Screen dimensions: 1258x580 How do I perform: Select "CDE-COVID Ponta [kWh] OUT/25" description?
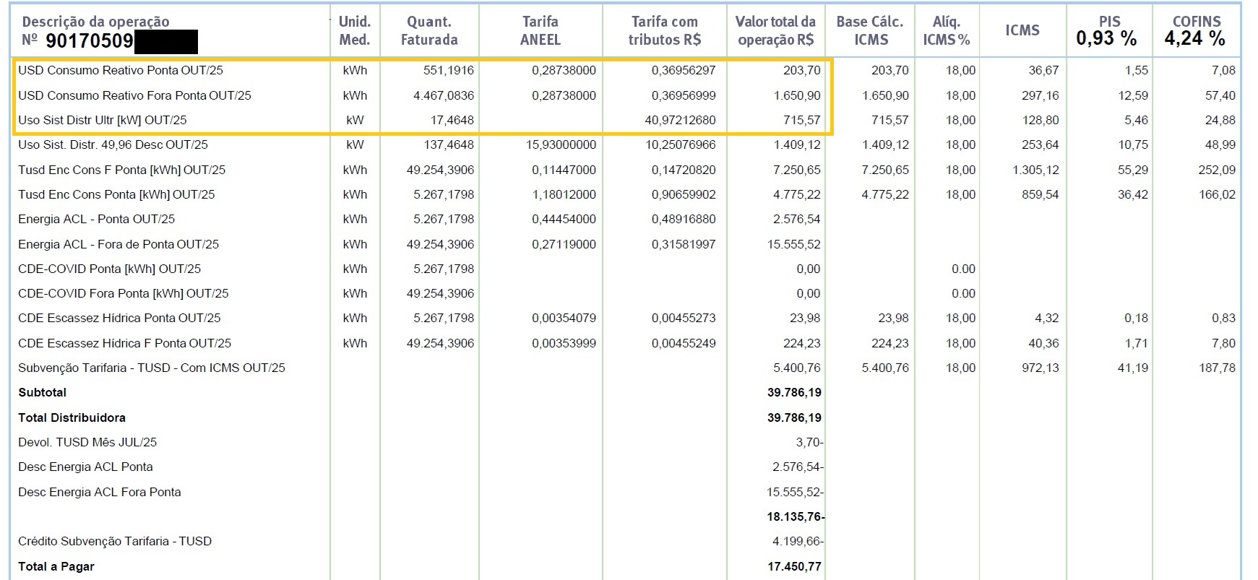[109, 269]
